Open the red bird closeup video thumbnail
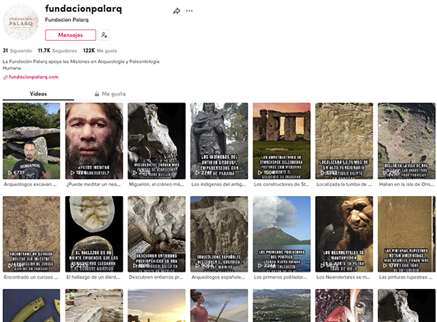This screenshot has height=322, width=437. pyautogui.click(x=344, y=305)
